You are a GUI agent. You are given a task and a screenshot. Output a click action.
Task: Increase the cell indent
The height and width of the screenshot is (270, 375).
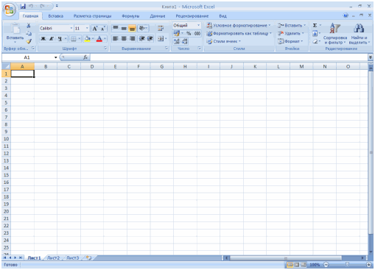[x=150, y=38]
